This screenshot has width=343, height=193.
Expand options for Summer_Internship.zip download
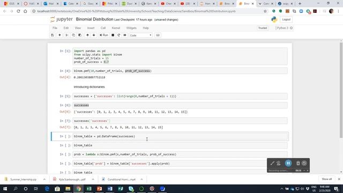click(44, 179)
